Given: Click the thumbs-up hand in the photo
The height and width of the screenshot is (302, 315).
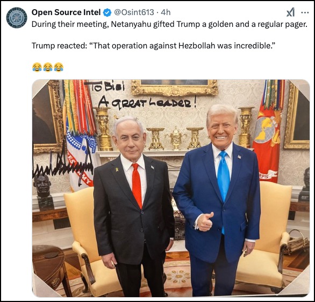Looking at the screenshot, I should point(204,221).
